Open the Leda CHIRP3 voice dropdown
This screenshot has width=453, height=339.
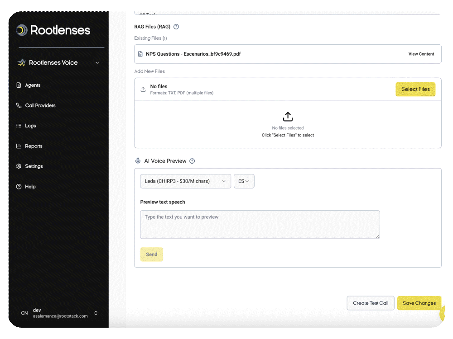[185, 181]
